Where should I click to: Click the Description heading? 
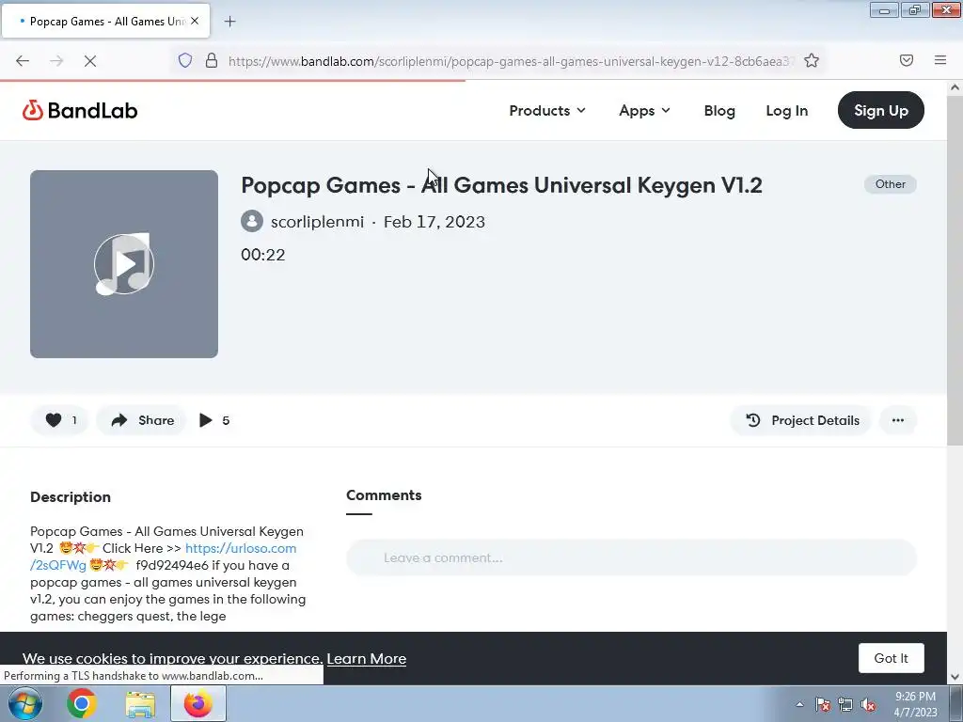coord(71,496)
